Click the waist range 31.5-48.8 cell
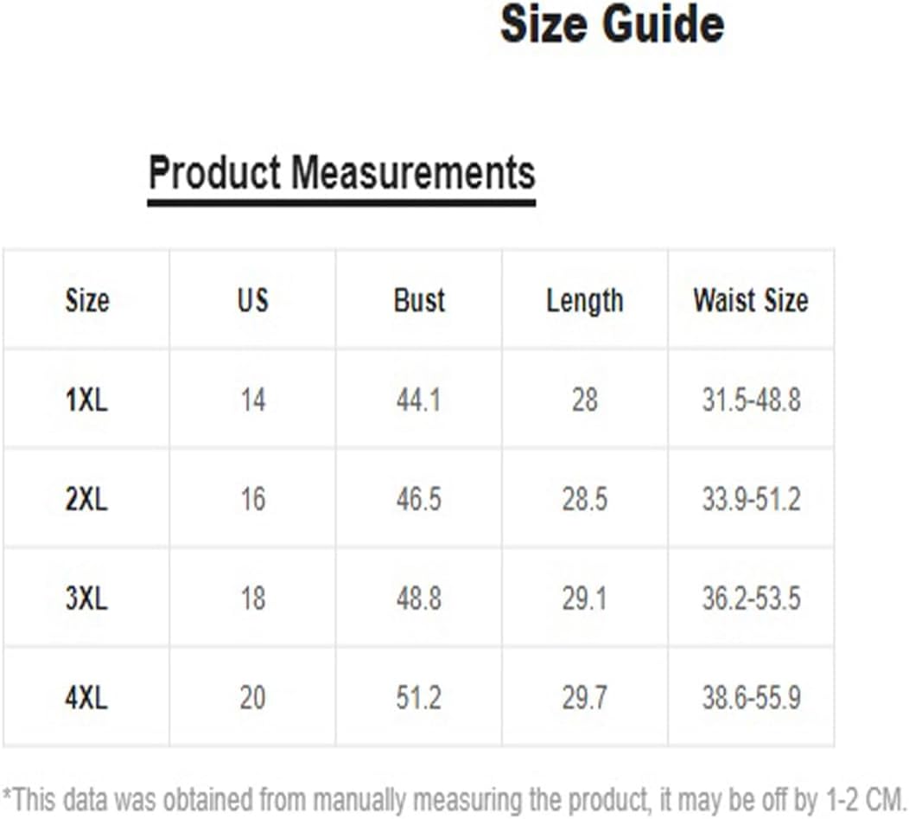The height and width of the screenshot is (819, 909). (x=752, y=400)
